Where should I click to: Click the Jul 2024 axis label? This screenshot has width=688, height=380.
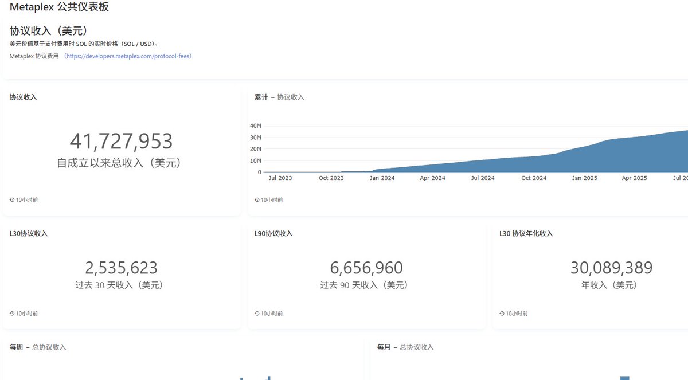point(483,178)
